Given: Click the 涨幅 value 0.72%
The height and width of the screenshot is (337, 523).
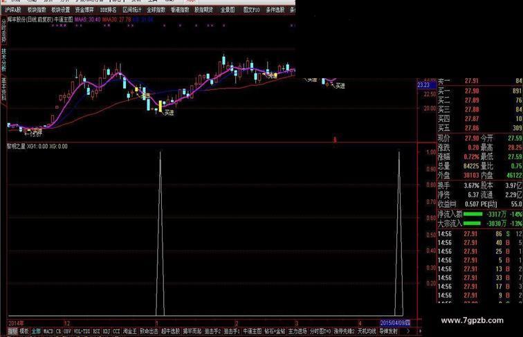Looking at the screenshot, I should [471, 156].
